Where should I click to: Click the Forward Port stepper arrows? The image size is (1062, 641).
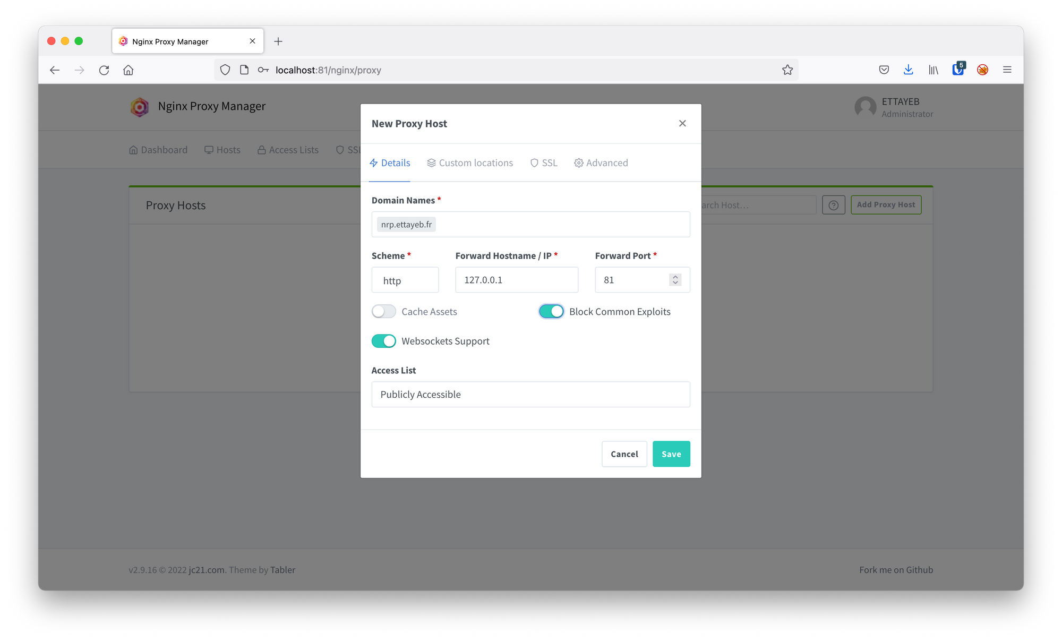tap(675, 280)
